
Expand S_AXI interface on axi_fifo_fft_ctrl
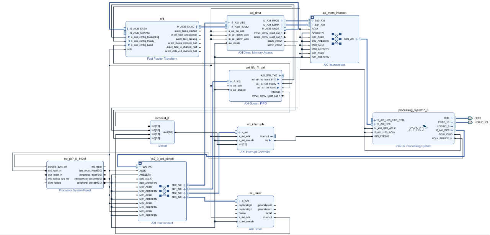tap(231, 82)
